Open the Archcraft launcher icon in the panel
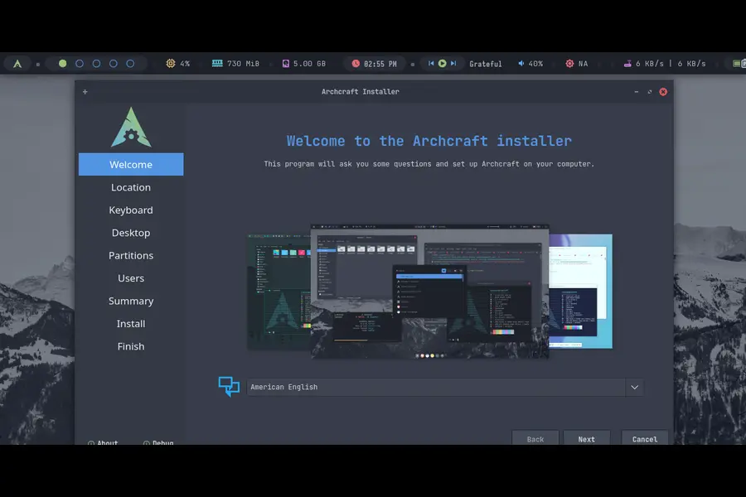Image resolution: width=746 pixels, height=497 pixels. (17, 63)
